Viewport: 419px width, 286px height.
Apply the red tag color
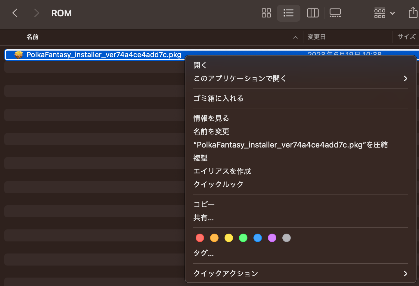tap(200, 238)
